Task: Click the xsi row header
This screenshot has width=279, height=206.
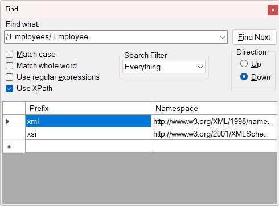Action: pos(14,134)
